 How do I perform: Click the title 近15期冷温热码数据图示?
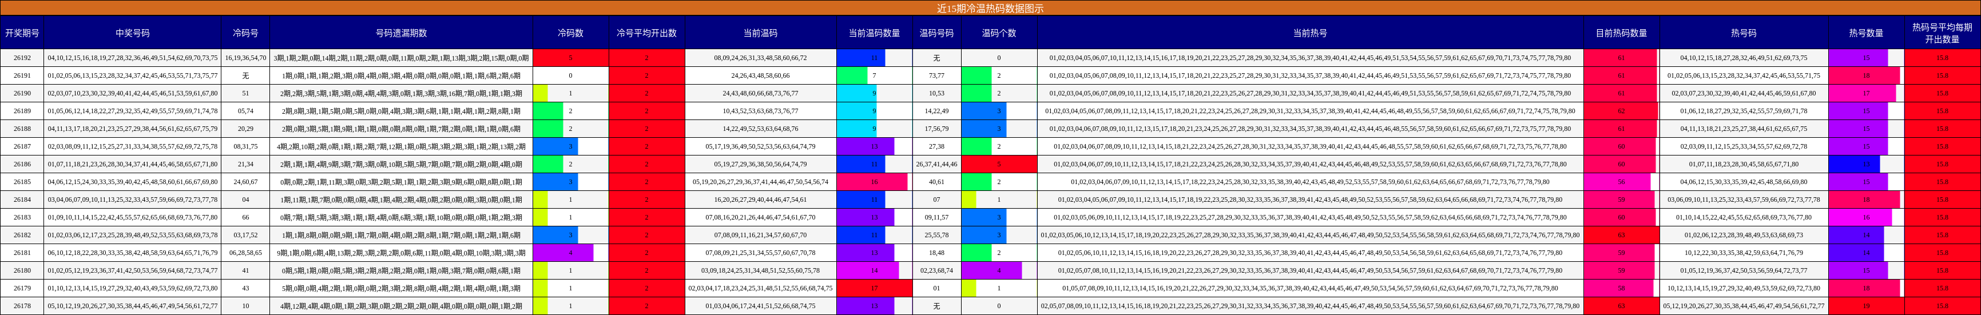(x=990, y=9)
